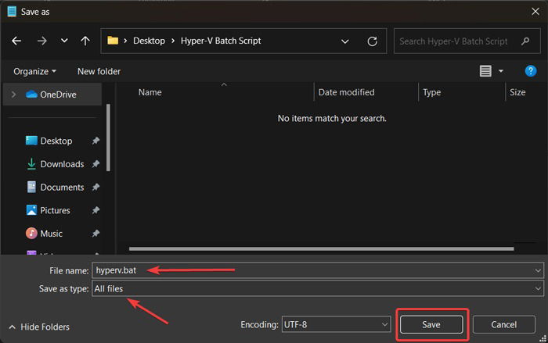Change view layout icon
This screenshot has height=343, width=548.
coord(485,71)
